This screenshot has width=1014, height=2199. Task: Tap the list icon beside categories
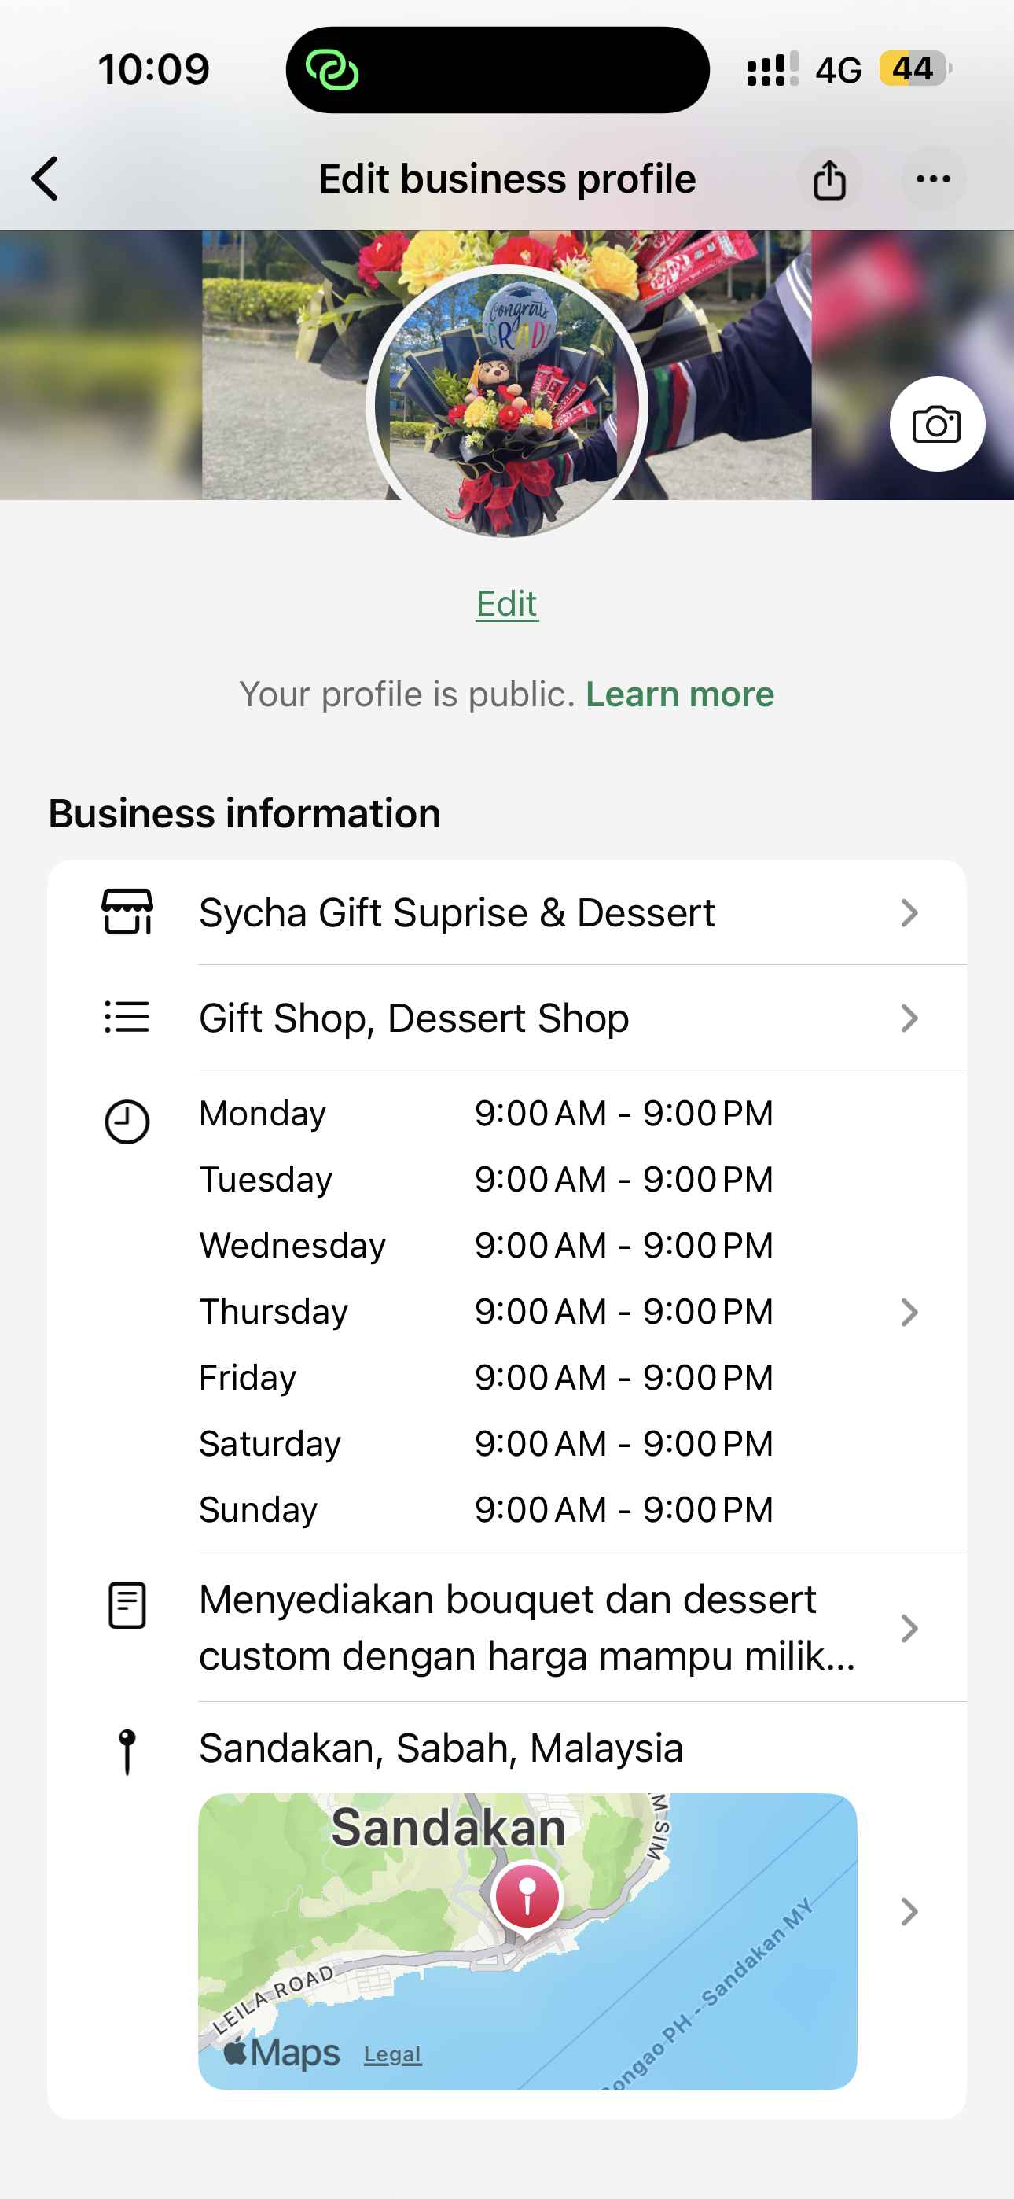127,1017
